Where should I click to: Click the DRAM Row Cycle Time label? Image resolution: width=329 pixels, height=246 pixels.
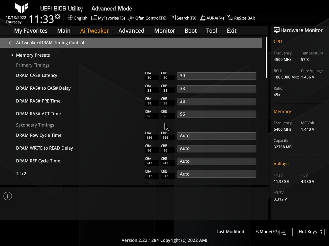39,135
